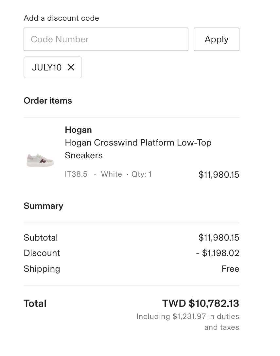Open the Hogan sneaker thumbnail image
Image resolution: width=280 pixels, height=356 pixels.
40,160
